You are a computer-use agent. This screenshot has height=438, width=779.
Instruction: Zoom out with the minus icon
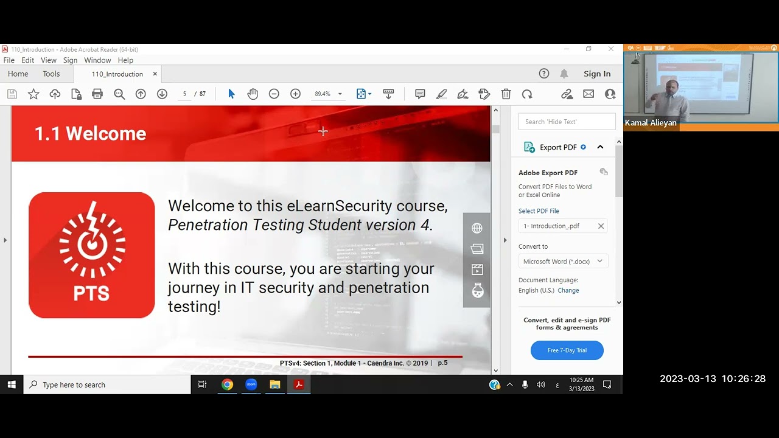click(274, 94)
